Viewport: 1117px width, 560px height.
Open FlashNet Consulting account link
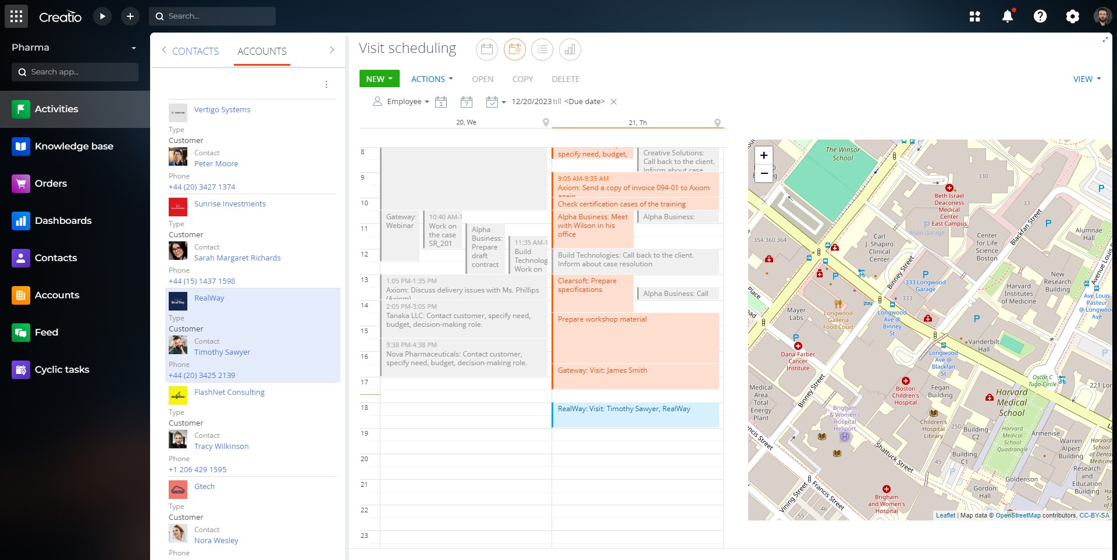click(229, 392)
